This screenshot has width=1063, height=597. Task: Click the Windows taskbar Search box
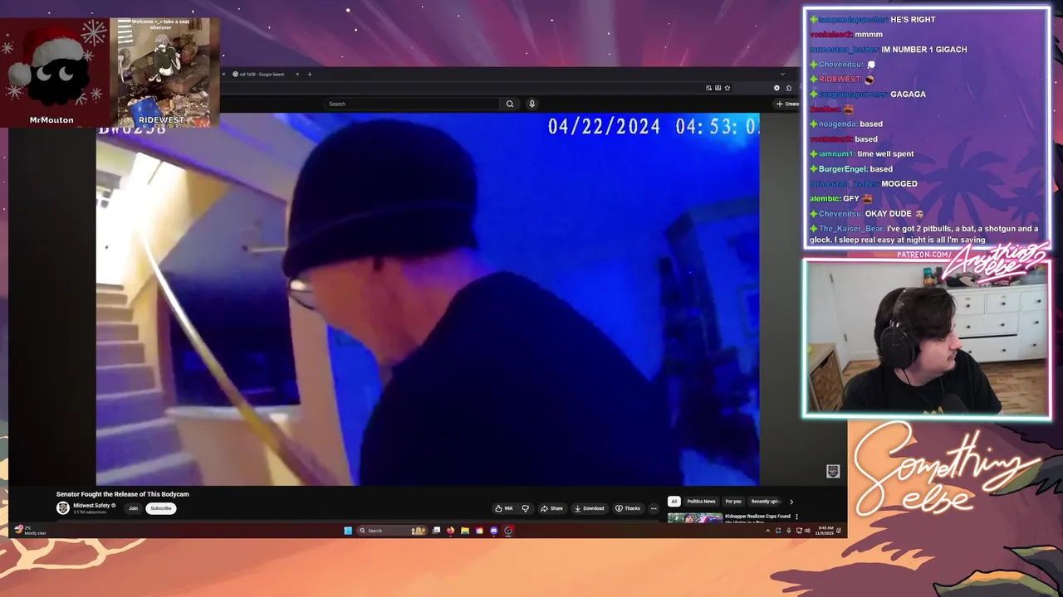[393, 531]
